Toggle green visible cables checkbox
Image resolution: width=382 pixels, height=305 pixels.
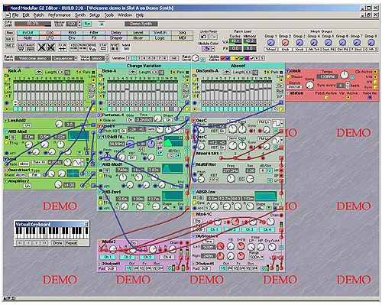[242, 59]
